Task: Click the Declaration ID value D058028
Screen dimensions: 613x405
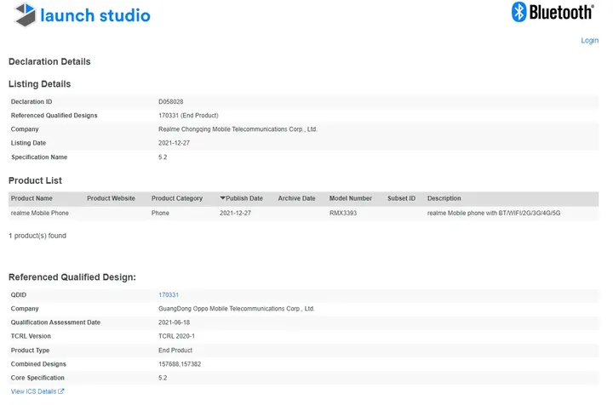Action: coord(171,101)
